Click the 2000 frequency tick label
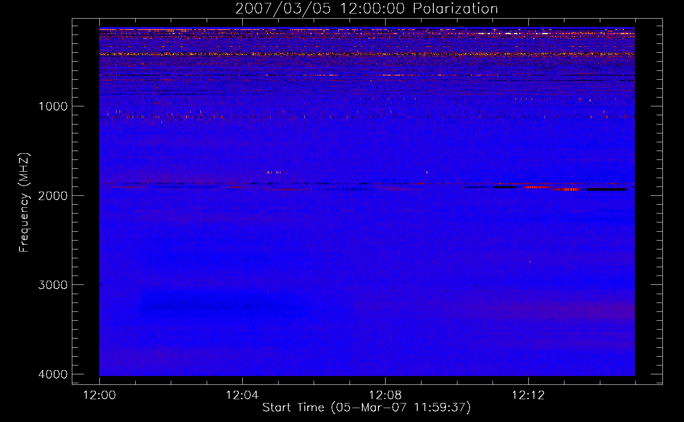The height and width of the screenshot is (422, 684). click(53, 195)
